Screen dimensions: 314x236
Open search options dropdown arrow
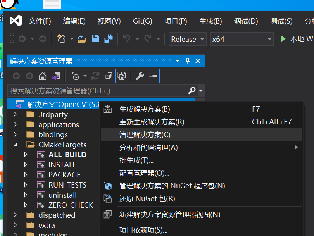pos(200,91)
